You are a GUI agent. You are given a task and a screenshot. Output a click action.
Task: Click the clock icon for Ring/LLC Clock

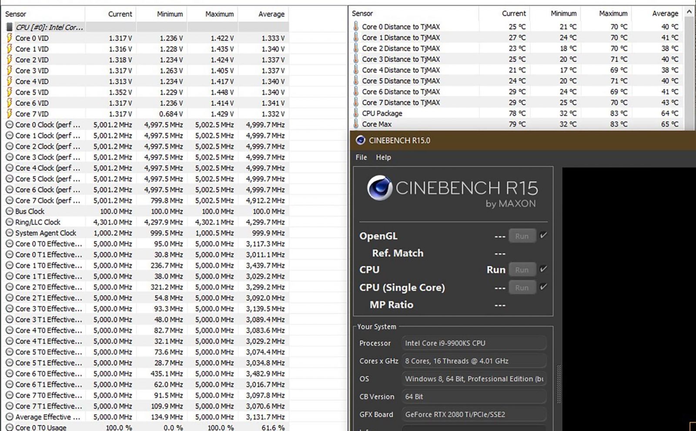pos(9,222)
